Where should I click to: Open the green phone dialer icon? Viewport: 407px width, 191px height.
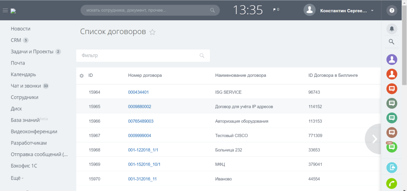tap(391, 184)
